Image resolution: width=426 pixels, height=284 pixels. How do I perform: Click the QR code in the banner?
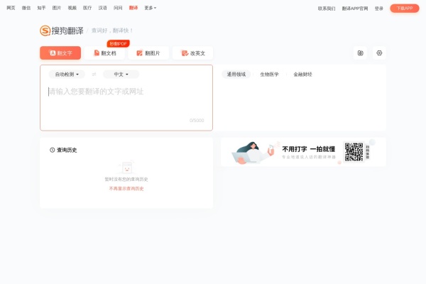coord(354,152)
